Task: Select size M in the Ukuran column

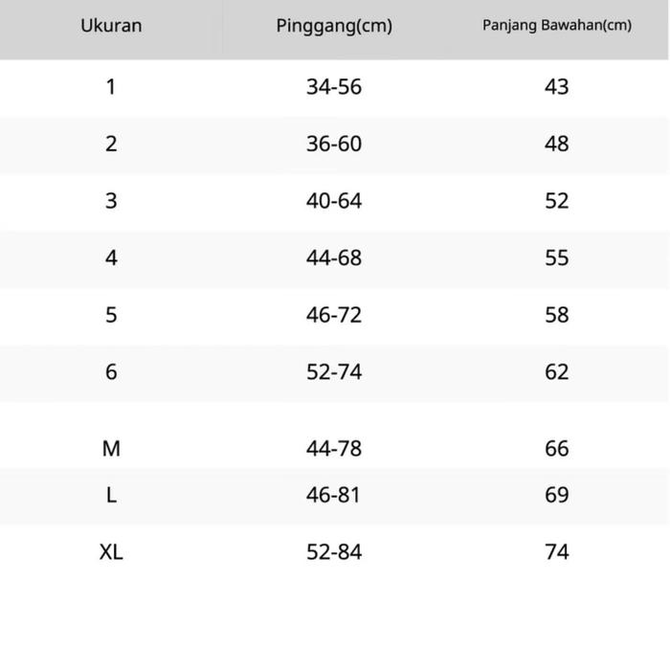Action: tap(111, 449)
